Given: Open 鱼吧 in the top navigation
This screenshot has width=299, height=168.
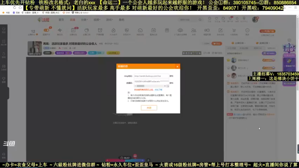Looking at the screenshot, I should 121,20.
